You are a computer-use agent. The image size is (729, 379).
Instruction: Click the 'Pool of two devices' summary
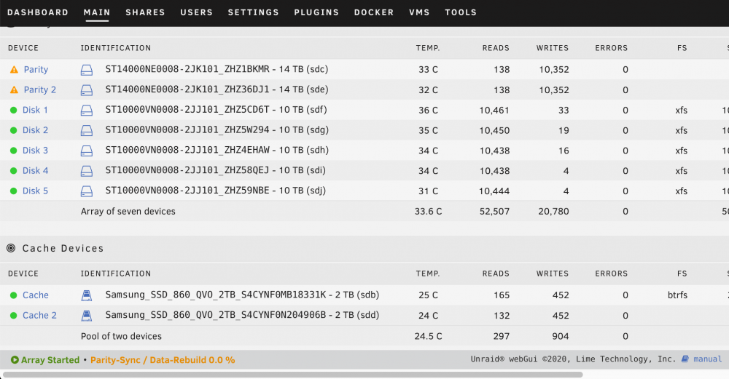point(121,336)
